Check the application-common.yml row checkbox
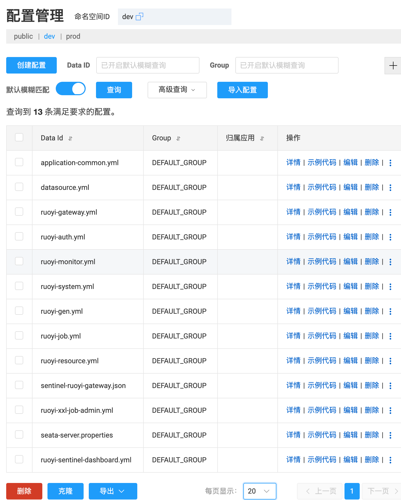 coord(19,162)
